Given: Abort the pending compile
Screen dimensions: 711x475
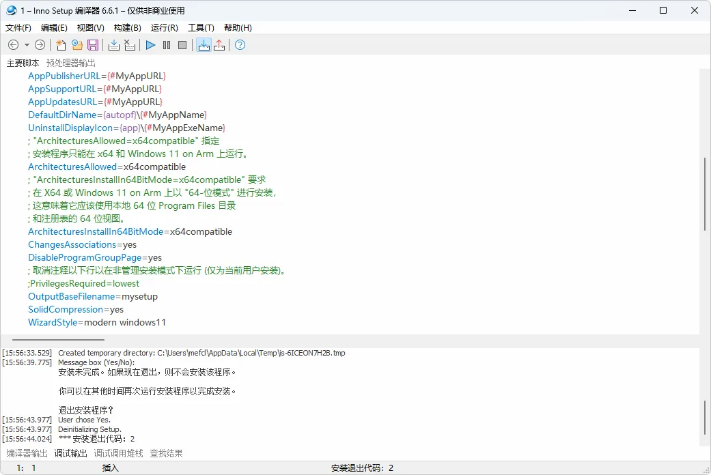Looking at the screenshot, I should click(x=130, y=45).
